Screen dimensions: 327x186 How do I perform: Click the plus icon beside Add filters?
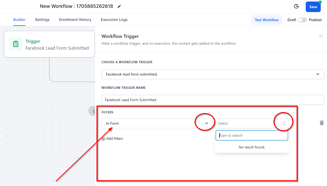[x=103, y=139]
